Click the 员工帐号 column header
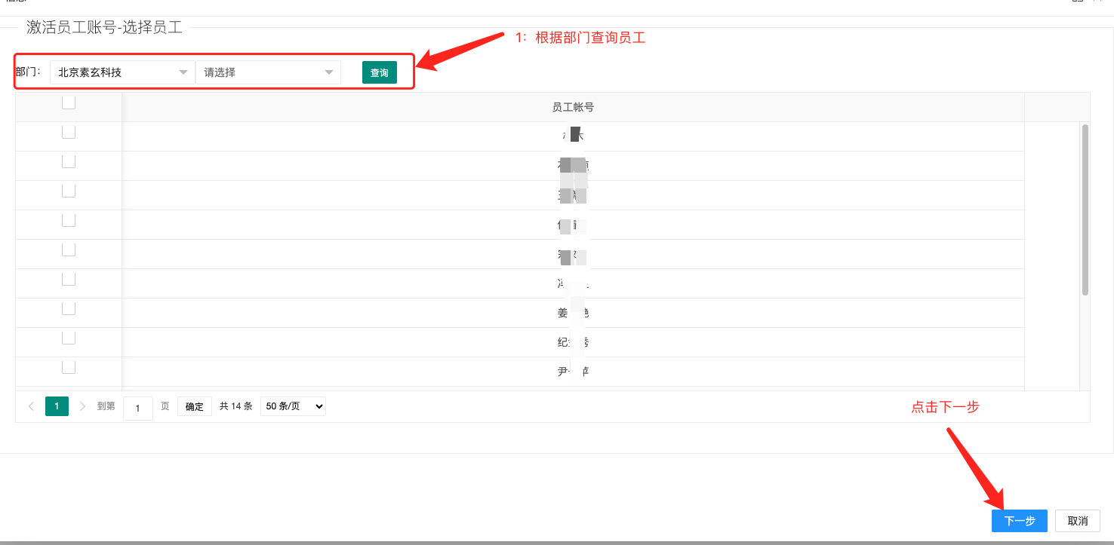 [x=573, y=107]
